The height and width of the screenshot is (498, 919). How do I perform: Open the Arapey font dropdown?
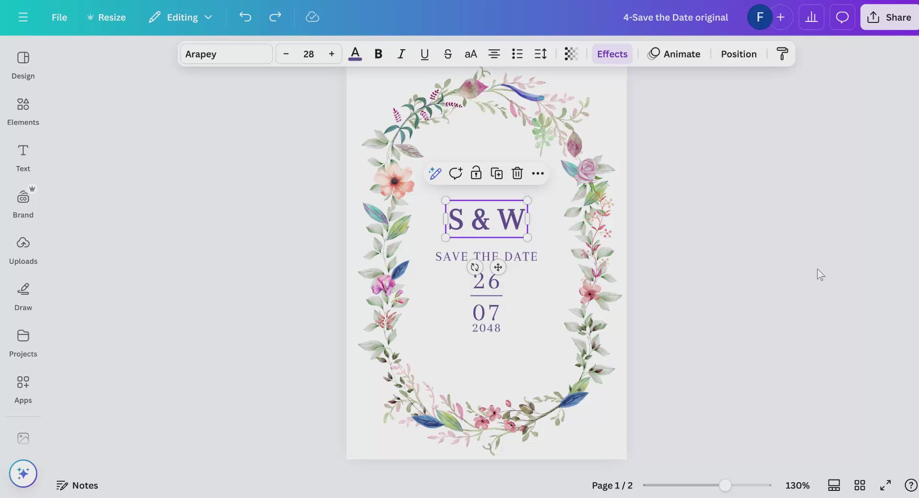226,54
